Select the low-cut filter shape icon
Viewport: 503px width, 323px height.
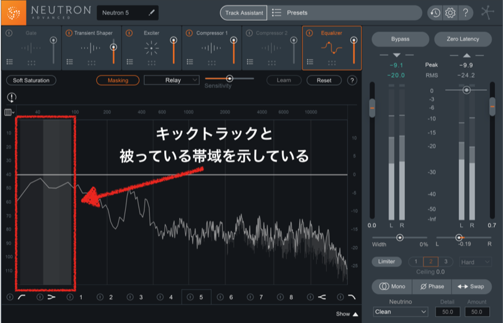21,297
